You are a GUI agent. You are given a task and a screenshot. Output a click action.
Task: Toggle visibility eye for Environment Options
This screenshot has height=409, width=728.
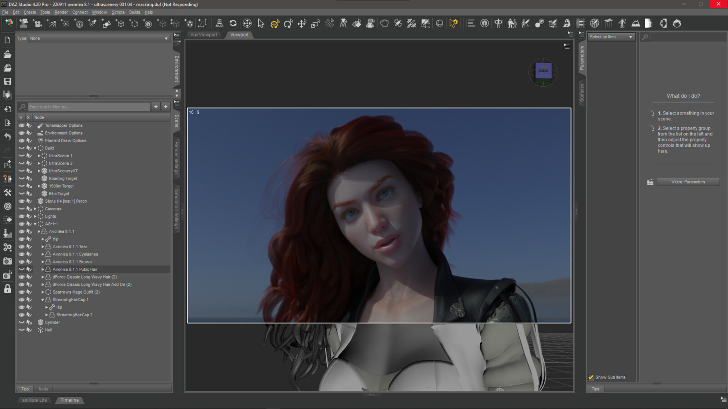21,133
